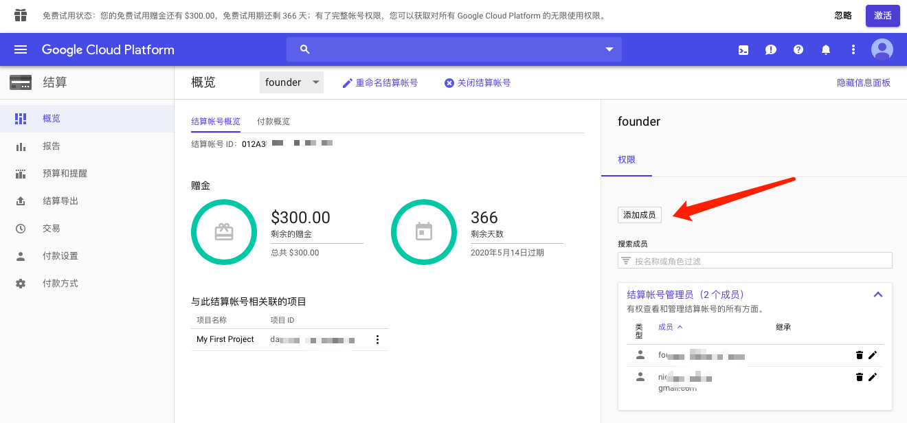Click the 结算 credit card icon
Screen dimensions: 907x423
(21, 82)
